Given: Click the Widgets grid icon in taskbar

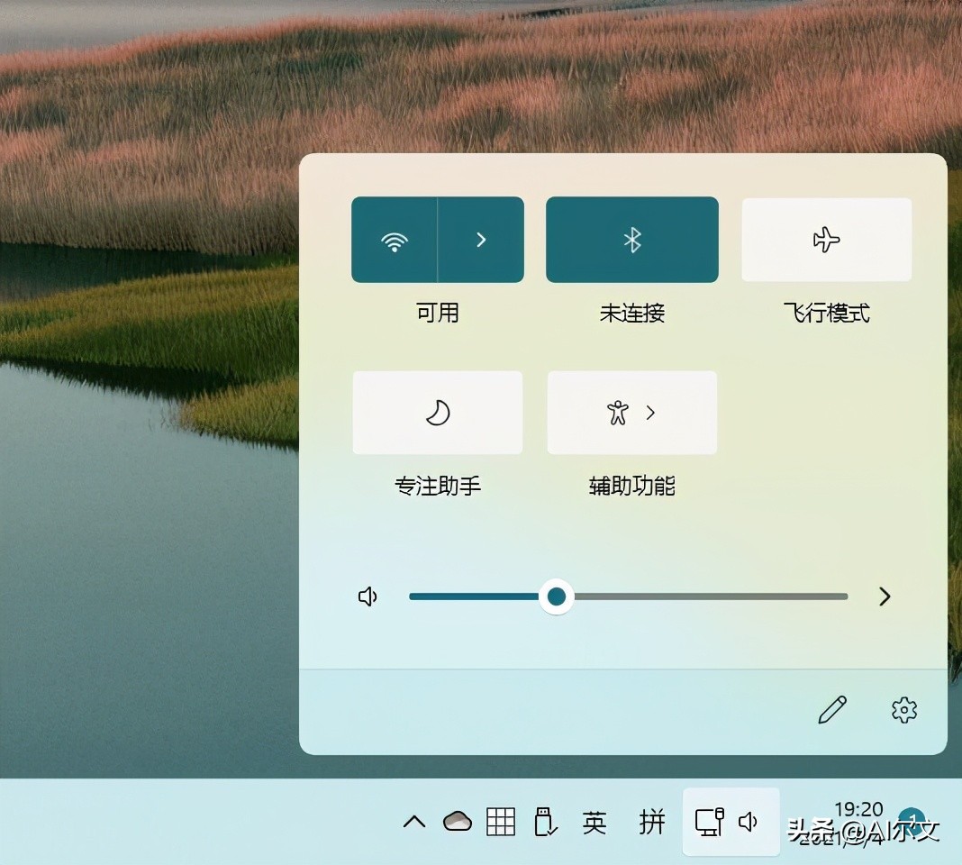Looking at the screenshot, I should tap(501, 821).
